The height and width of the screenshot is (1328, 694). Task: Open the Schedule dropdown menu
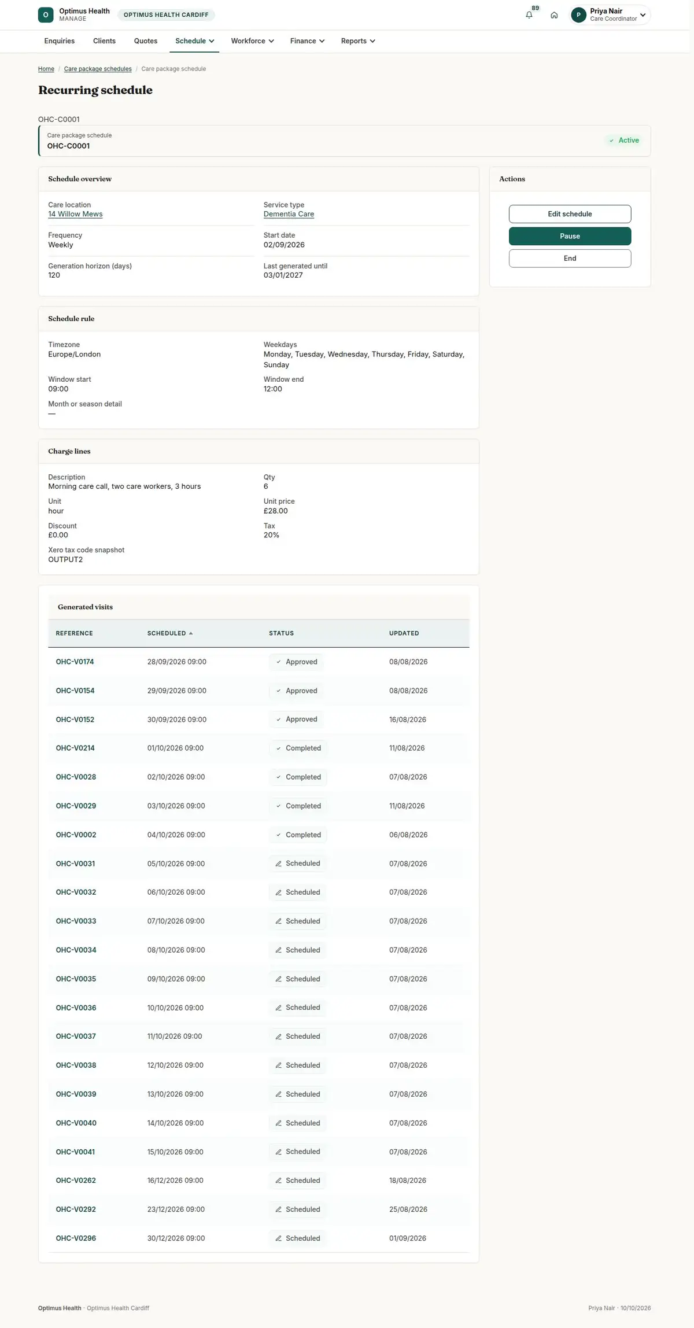click(195, 41)
